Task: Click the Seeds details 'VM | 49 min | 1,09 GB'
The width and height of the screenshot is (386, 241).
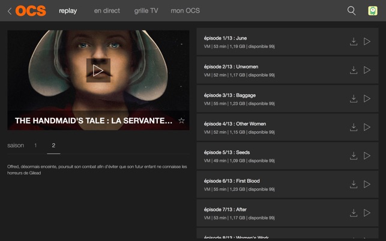Action: 225,161
